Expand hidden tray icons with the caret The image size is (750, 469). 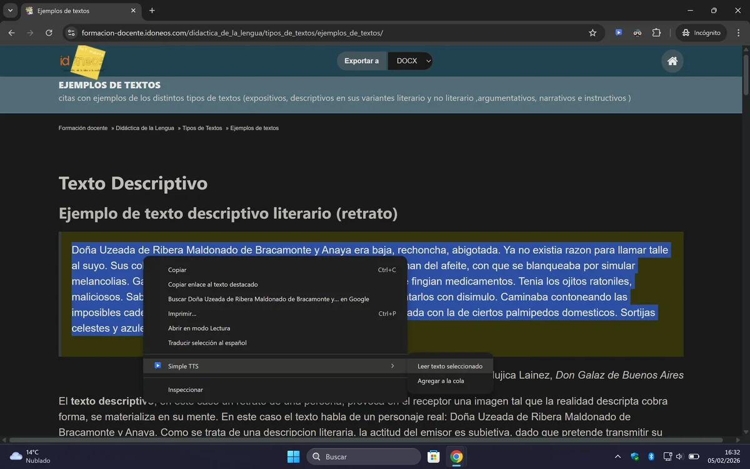(617, 456)
